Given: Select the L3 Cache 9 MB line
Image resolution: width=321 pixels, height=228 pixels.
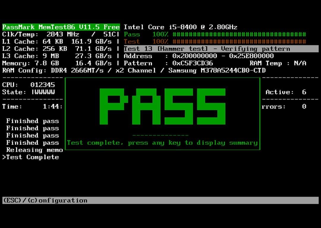Looking at the screenshot, I should coord(59,56).
